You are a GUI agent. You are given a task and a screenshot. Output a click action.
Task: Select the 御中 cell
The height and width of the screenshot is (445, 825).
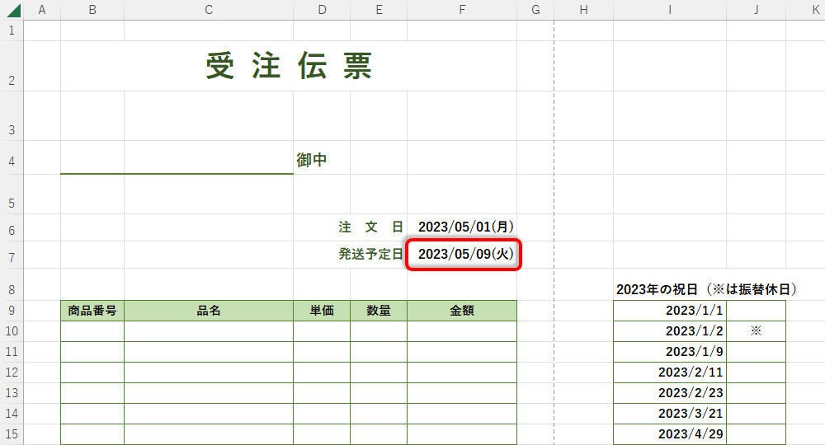[312, 160]
